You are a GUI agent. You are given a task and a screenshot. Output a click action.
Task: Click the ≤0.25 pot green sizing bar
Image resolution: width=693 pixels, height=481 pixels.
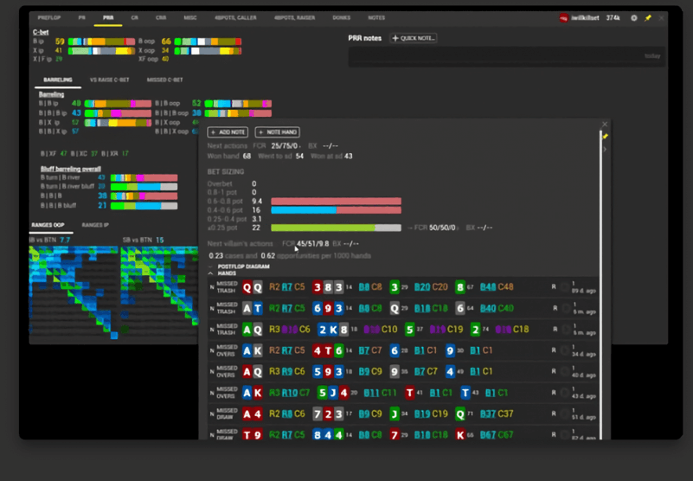click(336, 228)
